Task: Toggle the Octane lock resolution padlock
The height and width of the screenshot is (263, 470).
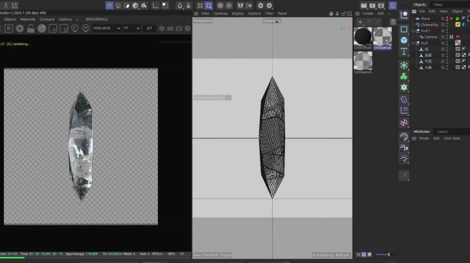Action: point(30,28)
